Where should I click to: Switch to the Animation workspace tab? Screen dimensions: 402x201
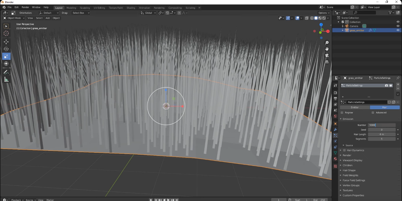pos(145,8)
